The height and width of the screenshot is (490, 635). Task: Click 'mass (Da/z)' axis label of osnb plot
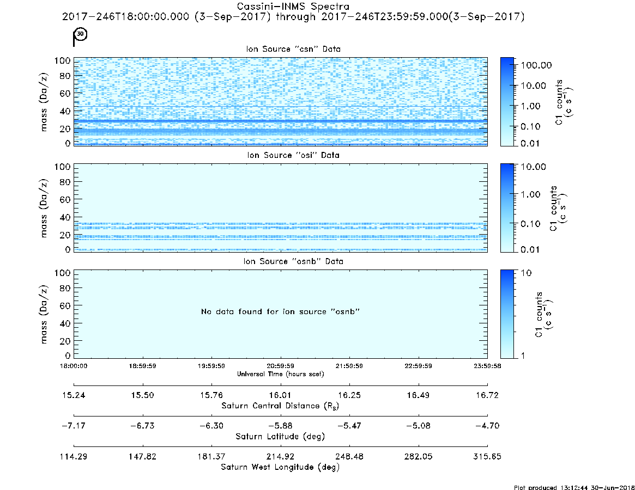click(44, 314)
